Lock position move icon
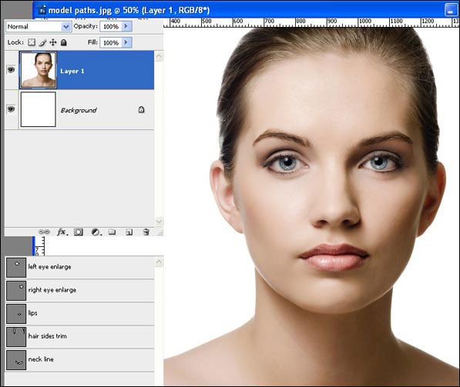Screen dimensions: 460x387 pos(53,42)
